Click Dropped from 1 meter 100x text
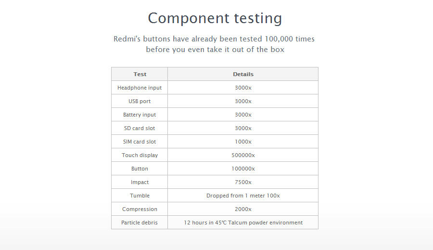Viewport: 433px width, 250px height. [x=243, y=196]
